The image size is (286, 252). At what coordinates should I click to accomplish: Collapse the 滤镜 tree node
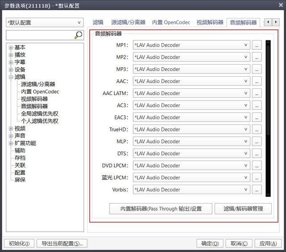coord(11,77)
